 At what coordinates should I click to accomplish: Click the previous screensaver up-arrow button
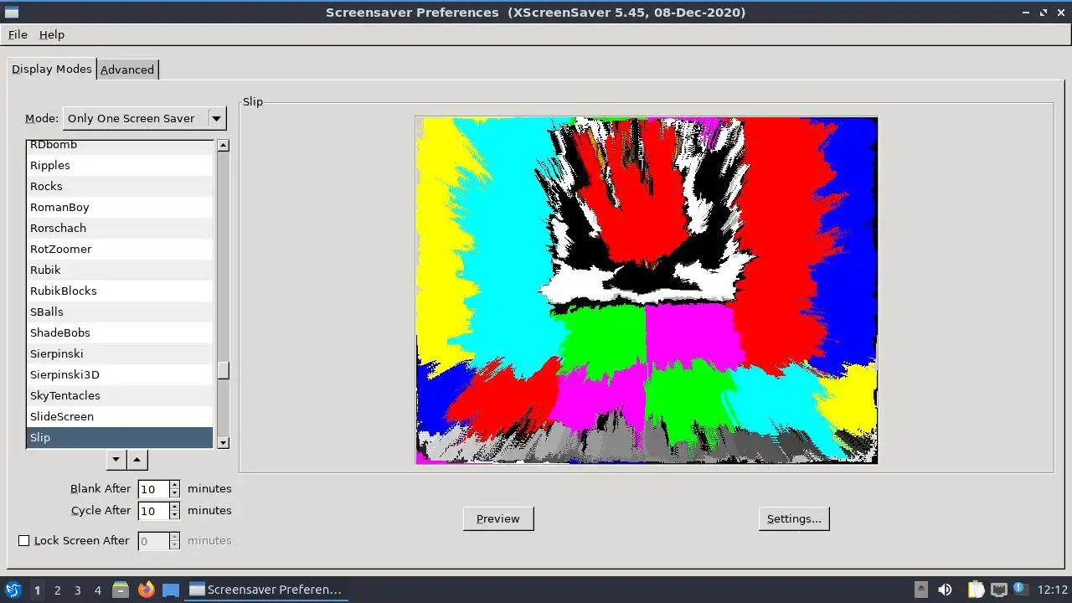137,459
